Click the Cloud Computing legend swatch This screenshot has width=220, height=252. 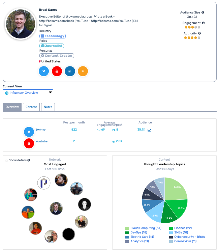[x=127, y=228]
